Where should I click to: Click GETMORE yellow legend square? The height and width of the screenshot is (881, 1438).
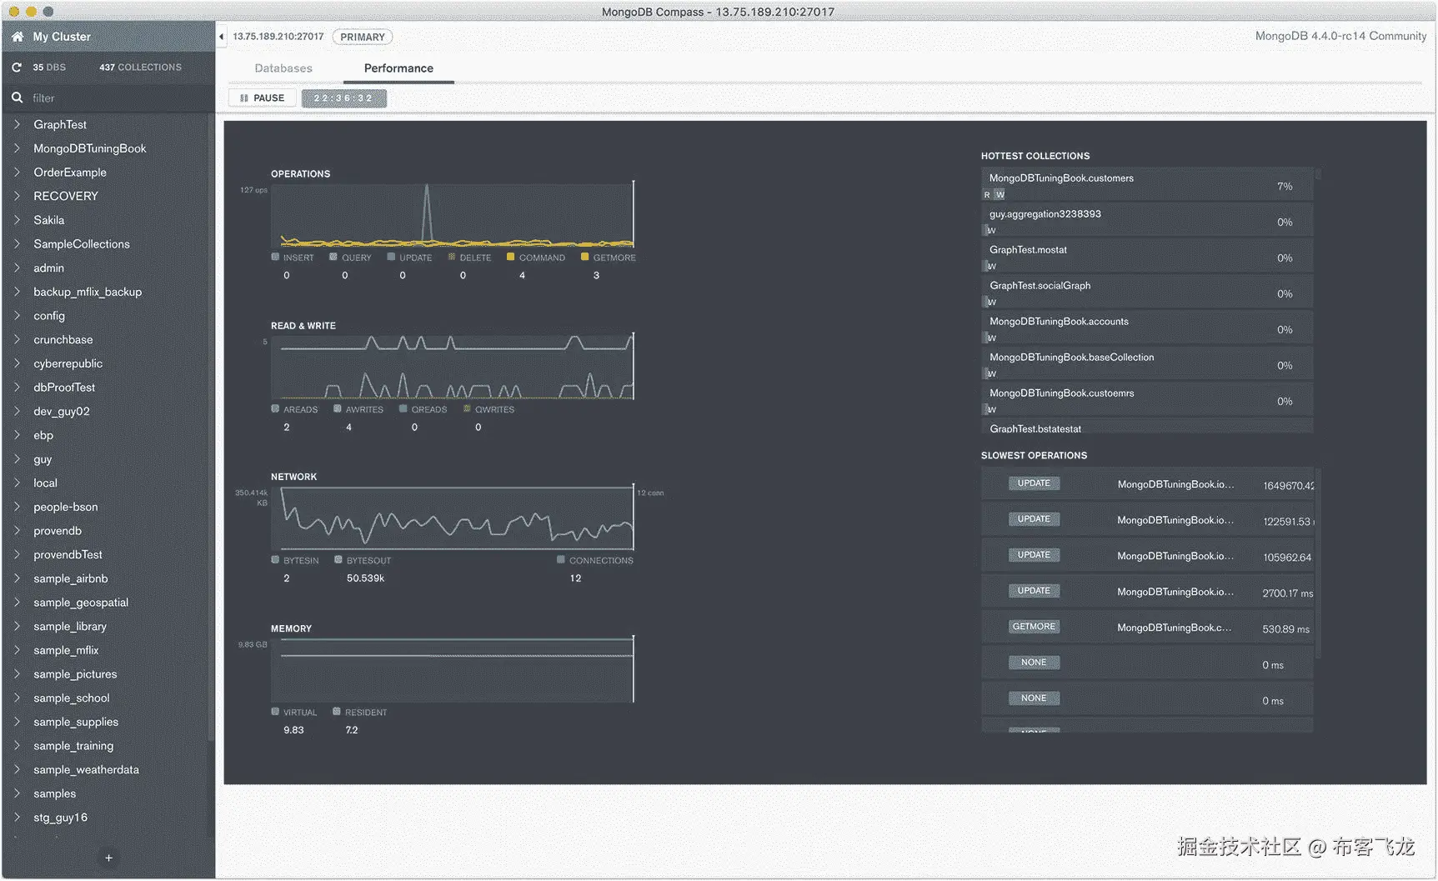pyautogui.click(x=585, y=257)
